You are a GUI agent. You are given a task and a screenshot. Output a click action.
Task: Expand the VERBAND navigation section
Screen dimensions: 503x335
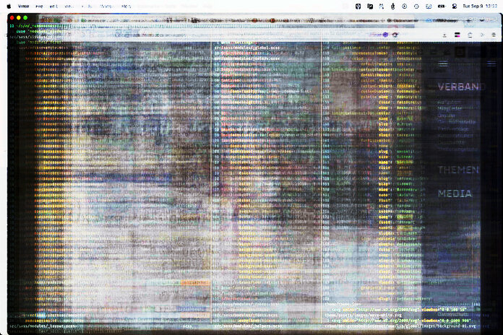pos(457,87)
